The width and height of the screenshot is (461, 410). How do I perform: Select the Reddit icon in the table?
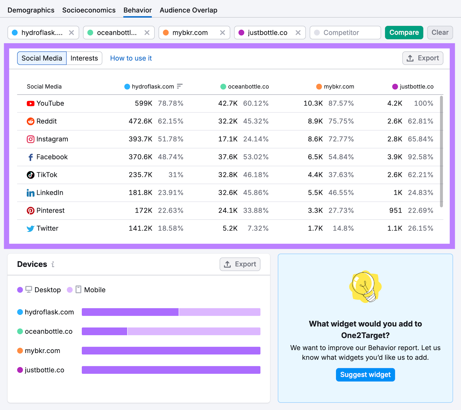click(30, 121)
